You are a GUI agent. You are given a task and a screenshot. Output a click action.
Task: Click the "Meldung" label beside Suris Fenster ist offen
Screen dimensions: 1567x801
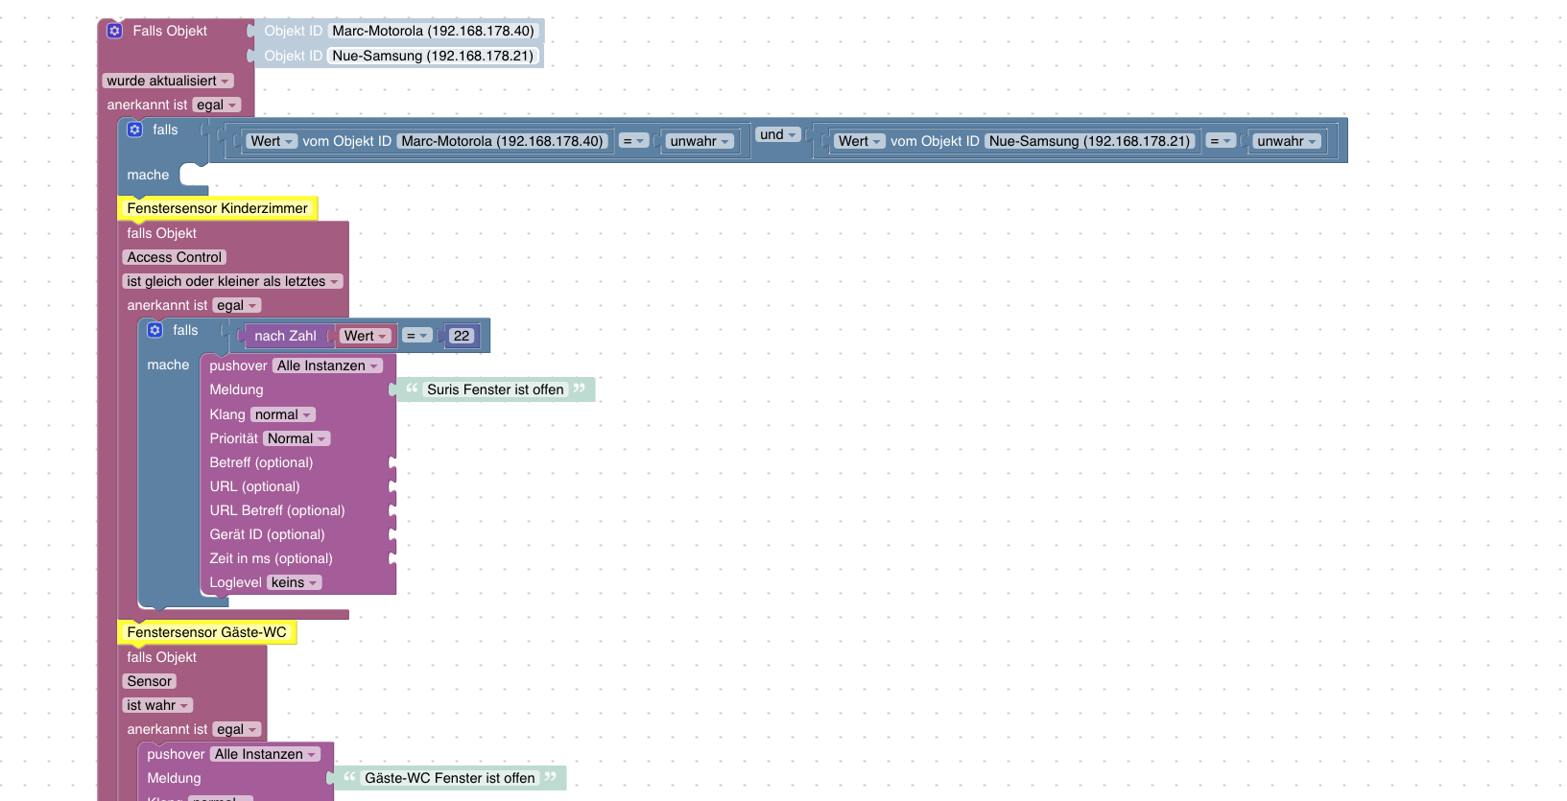(236, 389)
